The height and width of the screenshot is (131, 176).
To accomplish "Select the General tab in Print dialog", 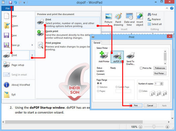I will point(97,43).
